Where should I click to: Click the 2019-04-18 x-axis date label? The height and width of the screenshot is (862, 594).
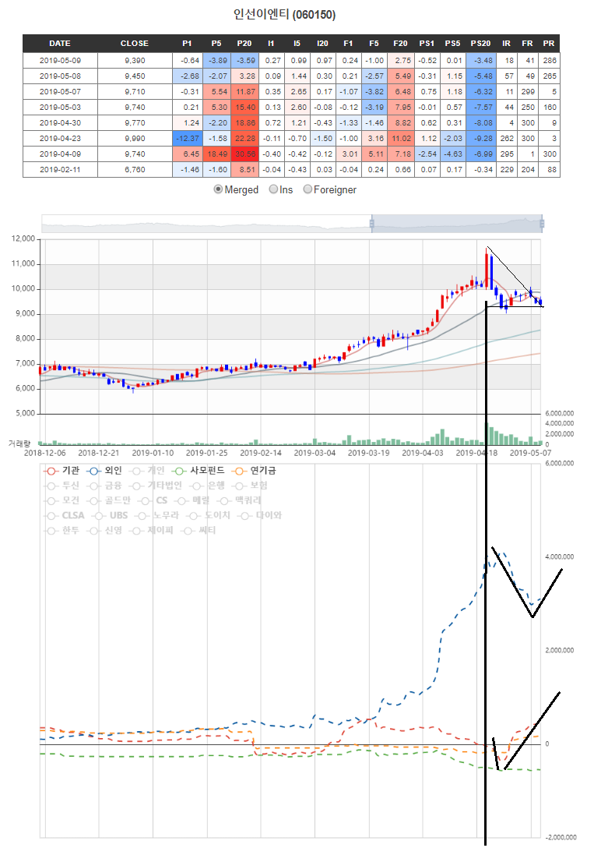coord(476,453)
